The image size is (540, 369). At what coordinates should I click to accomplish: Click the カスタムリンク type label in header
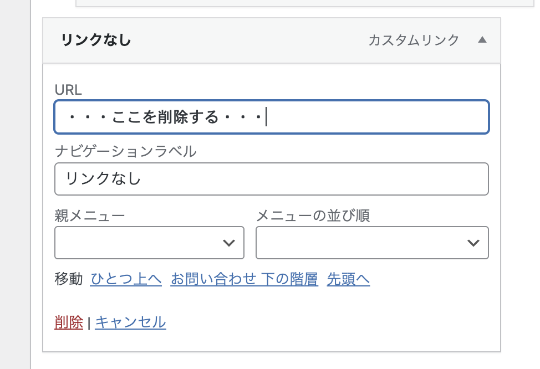[x=414, y=40]
